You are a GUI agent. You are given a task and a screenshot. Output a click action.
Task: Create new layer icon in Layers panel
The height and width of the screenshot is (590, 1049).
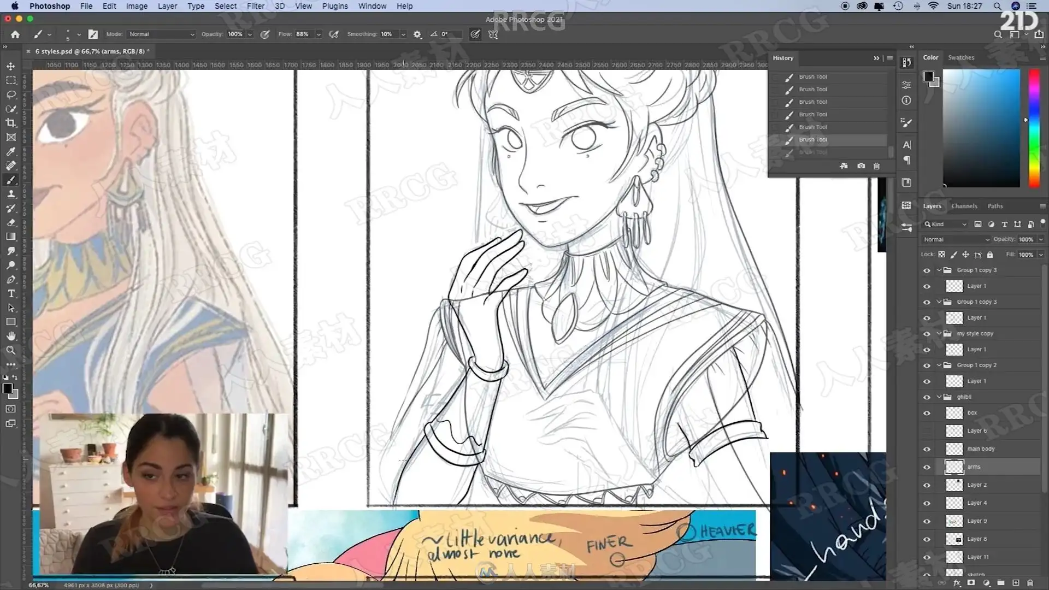[1016, 583]
